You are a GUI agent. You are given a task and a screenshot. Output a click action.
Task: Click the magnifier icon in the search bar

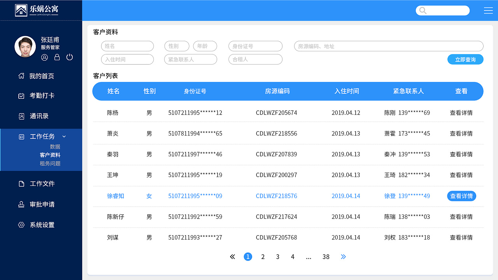pyautogui.click(x=423, y=10)
